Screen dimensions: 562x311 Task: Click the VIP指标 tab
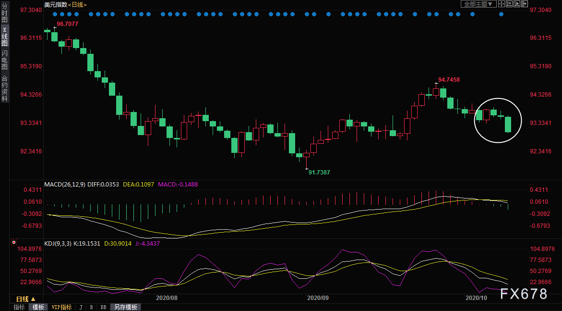[61, 307]
